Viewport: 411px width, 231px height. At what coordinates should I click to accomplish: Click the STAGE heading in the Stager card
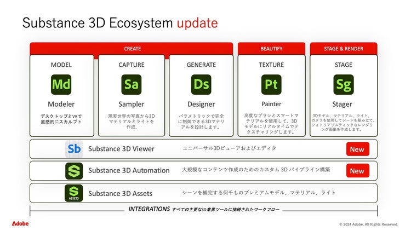pos(344,65)
